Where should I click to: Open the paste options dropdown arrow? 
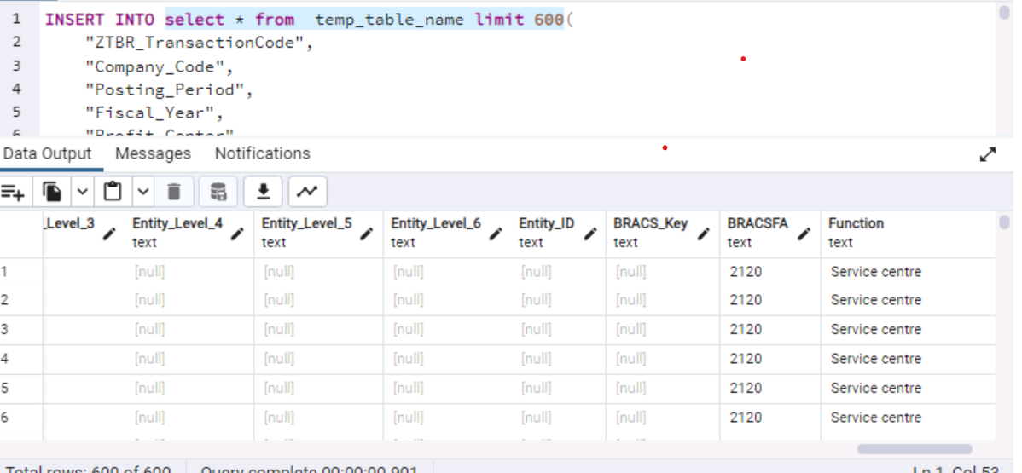142,193
